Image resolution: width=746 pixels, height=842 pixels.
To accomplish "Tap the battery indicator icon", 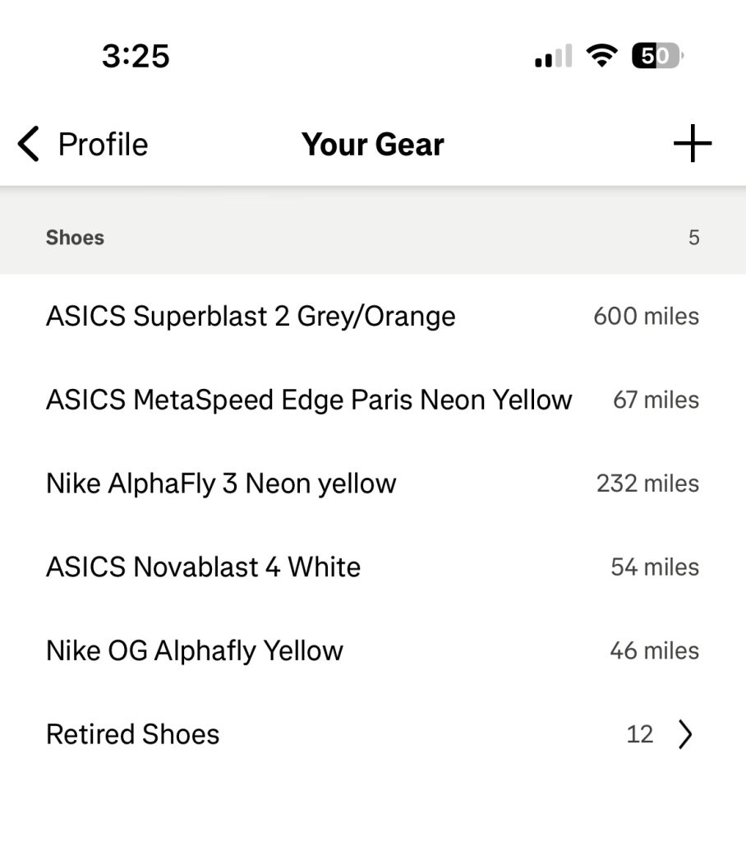I will click(x=656, y=56).
